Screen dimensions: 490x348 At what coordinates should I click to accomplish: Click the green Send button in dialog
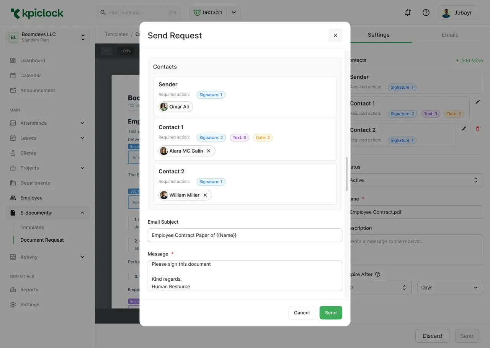(x=331, y=313)
